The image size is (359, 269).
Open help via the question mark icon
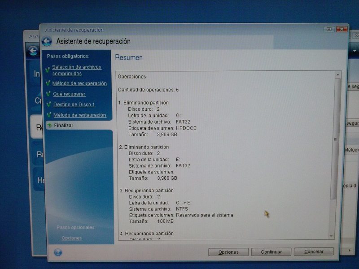(57, 252)
